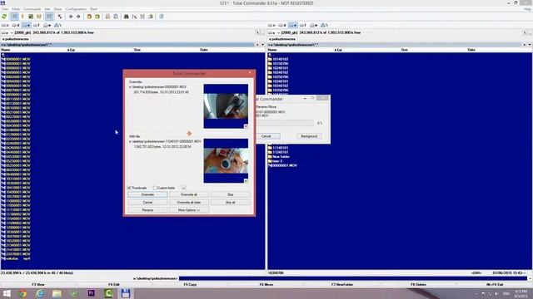The image size is (533, 299).
Task: Click F8 Delete function key button
Action: (x=418, y=285)
